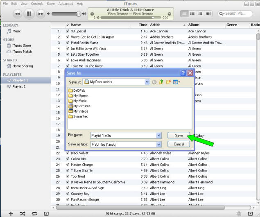Switch to Cover Flow view icon
260x217 pixels.
point(208,14)
